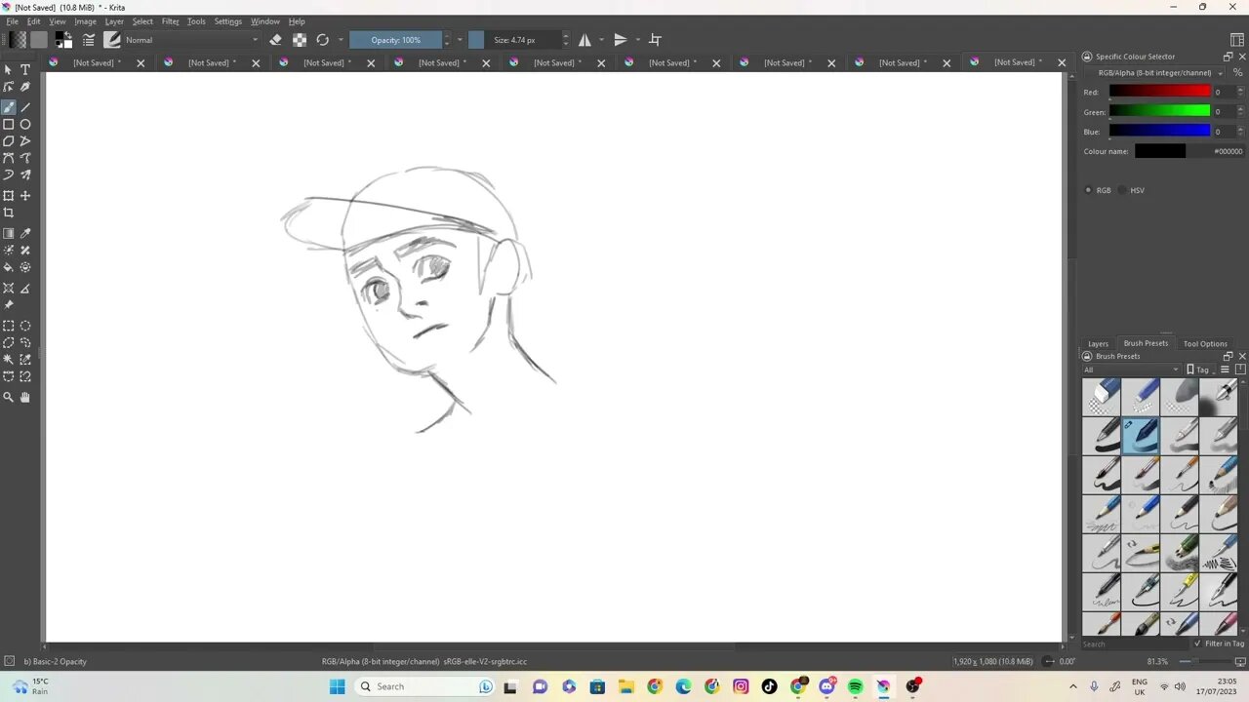Select the Contiguous Selection magic wand tool
The image size is (1249, 702).
[x=9, y=360]
